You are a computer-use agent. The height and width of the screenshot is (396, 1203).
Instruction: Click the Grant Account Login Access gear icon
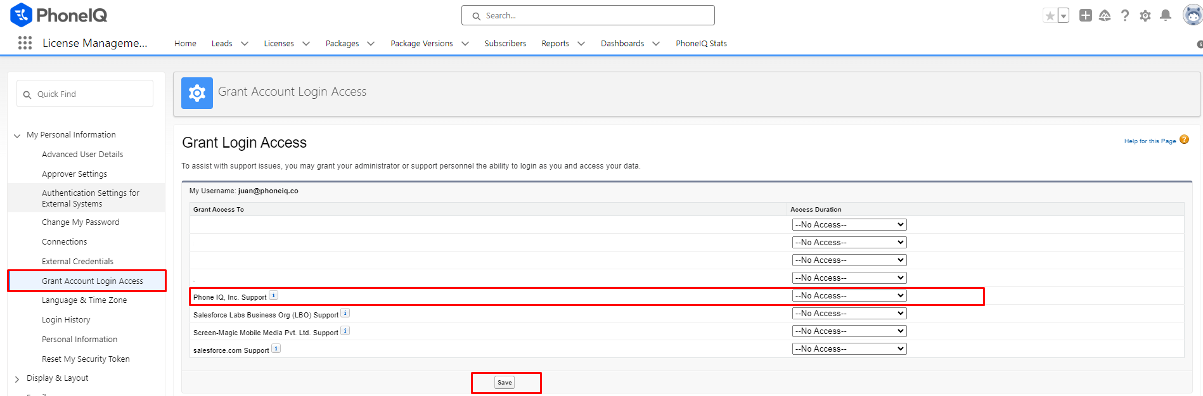197,93
